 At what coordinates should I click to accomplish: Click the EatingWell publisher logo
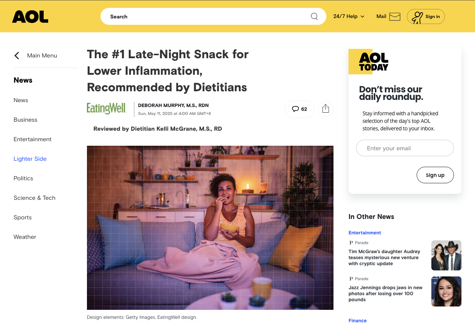pos(107,109)
